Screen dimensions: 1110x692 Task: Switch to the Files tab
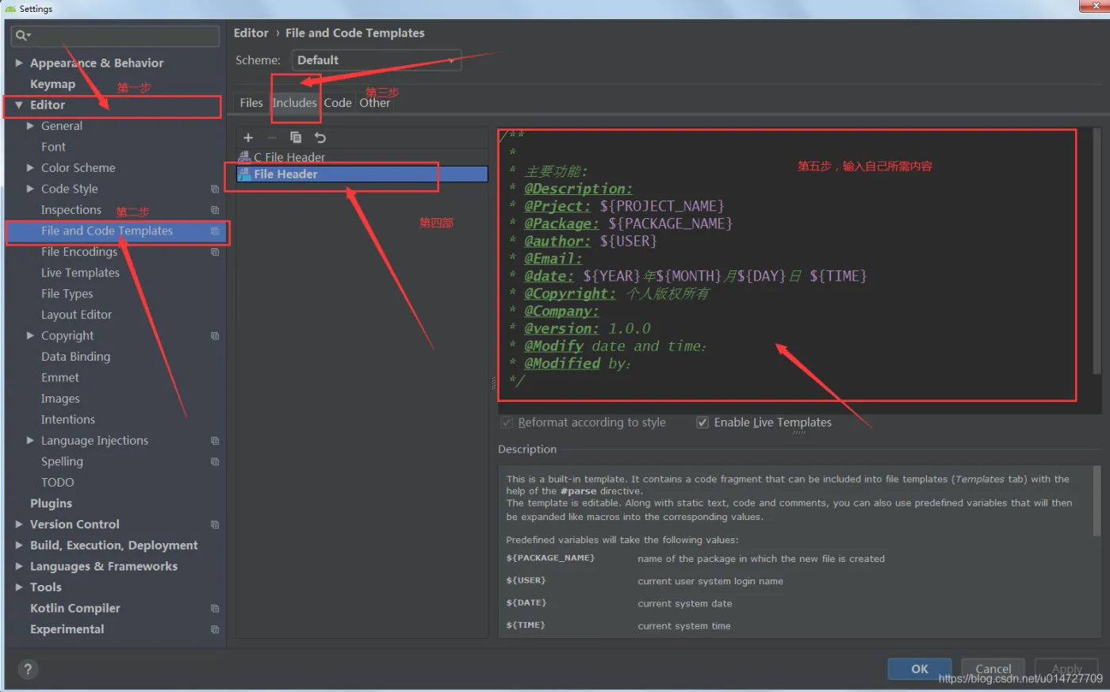251,102
